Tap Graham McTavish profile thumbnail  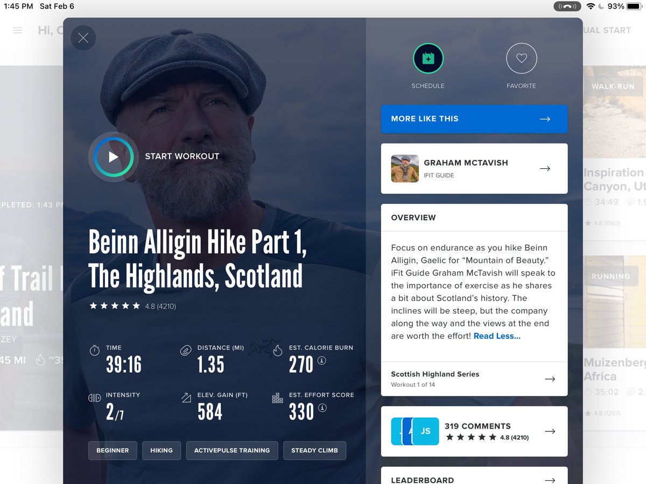coord(405,168)
